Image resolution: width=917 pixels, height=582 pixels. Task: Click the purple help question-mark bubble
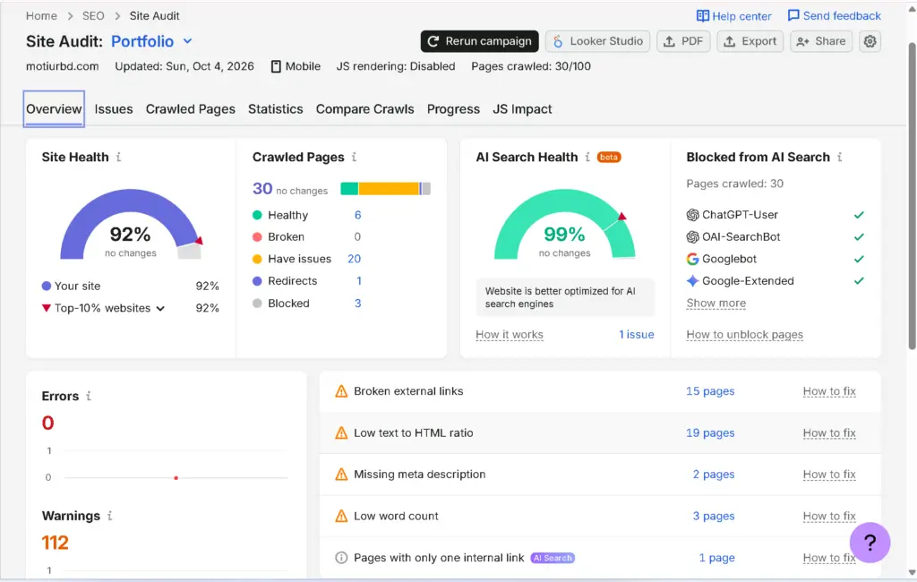point(870,543)
